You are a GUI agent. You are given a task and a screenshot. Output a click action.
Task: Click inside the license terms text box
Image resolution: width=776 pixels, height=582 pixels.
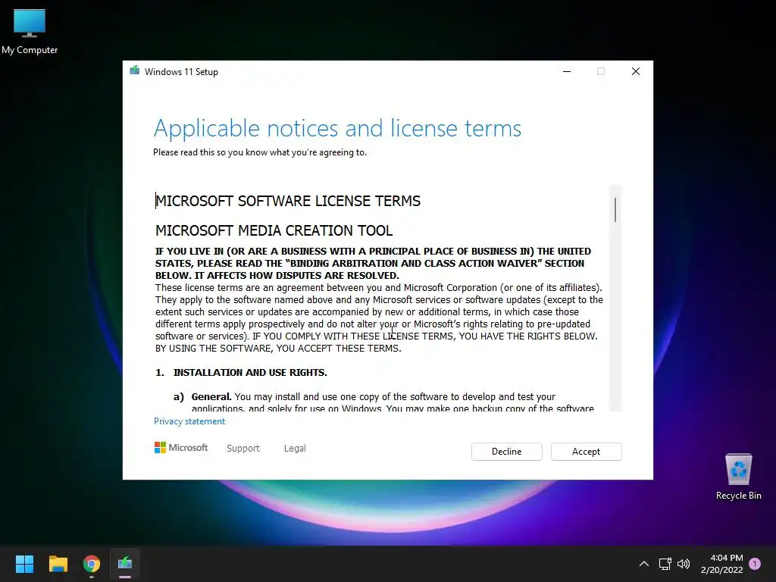[381, 299]
